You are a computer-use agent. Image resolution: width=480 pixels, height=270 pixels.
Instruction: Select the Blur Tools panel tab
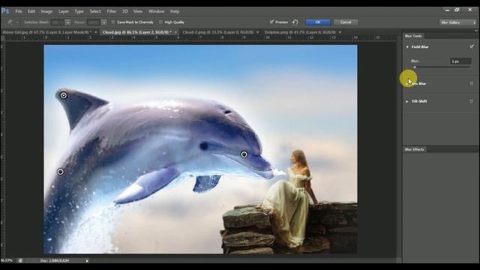413,36
